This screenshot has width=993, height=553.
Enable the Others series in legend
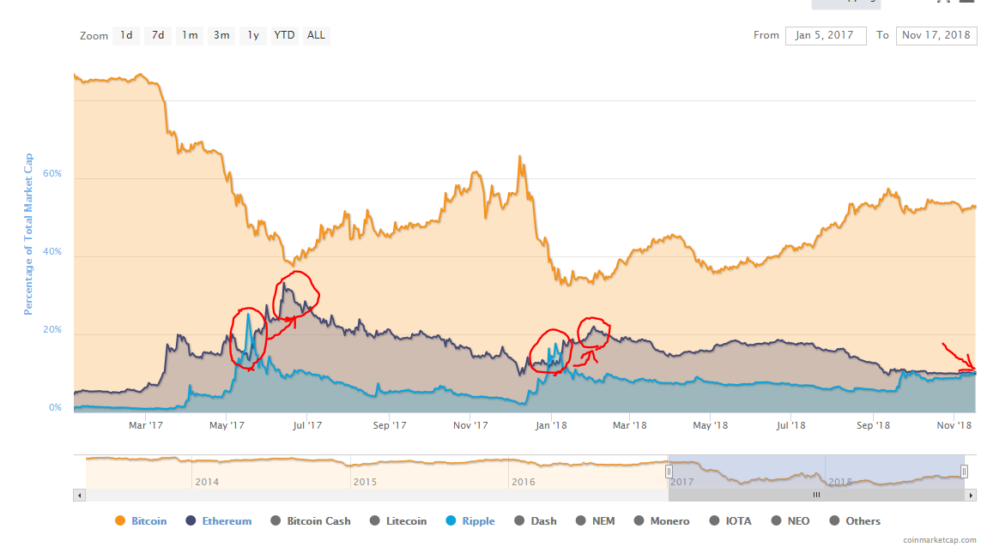coord(855,520)
